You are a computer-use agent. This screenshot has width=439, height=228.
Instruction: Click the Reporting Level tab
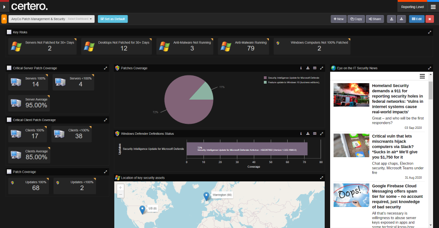[412, 7]
